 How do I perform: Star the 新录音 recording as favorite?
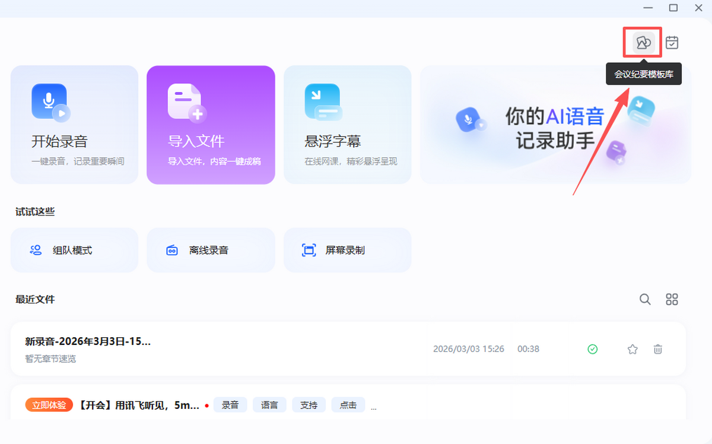[632, 349]
